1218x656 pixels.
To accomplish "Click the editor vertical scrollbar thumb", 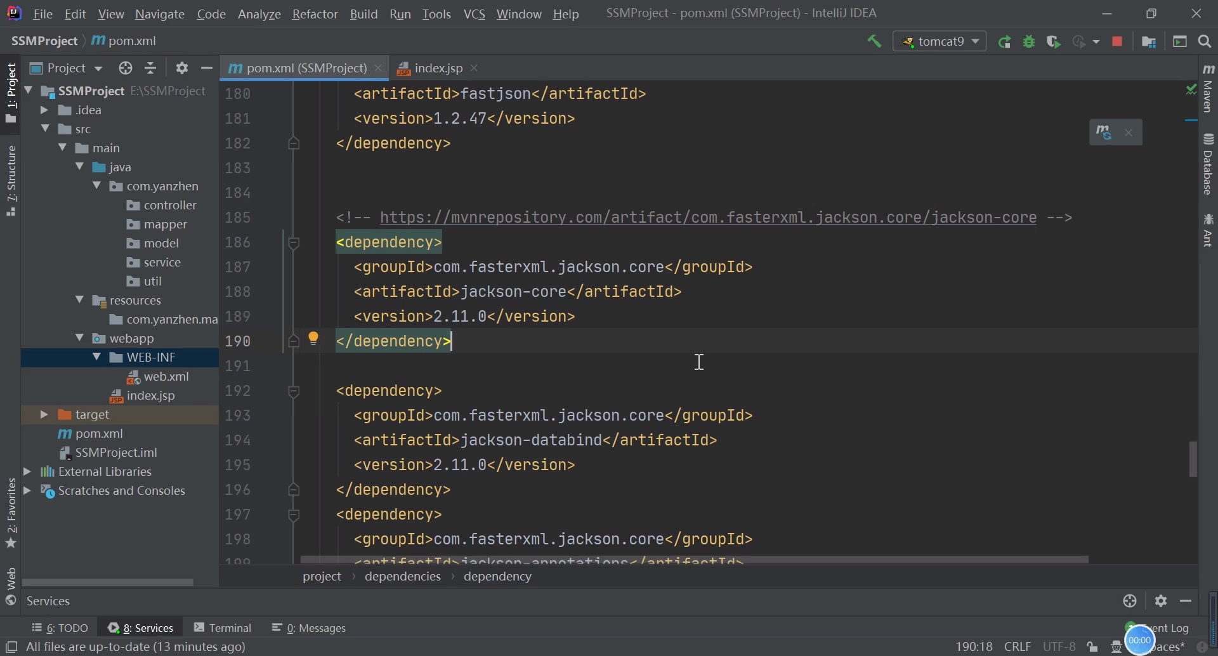I will [1193, 459].
